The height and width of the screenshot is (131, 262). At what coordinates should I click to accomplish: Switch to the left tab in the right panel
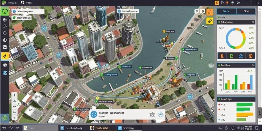(226, 11)
